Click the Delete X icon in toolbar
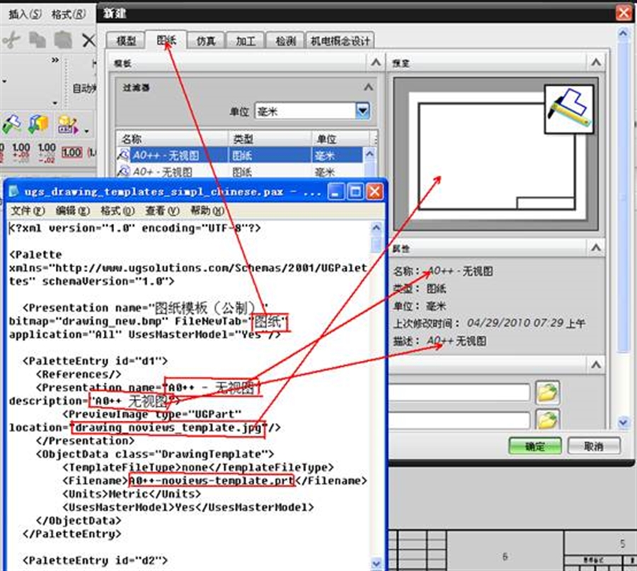637x571 pixels. 88,40
